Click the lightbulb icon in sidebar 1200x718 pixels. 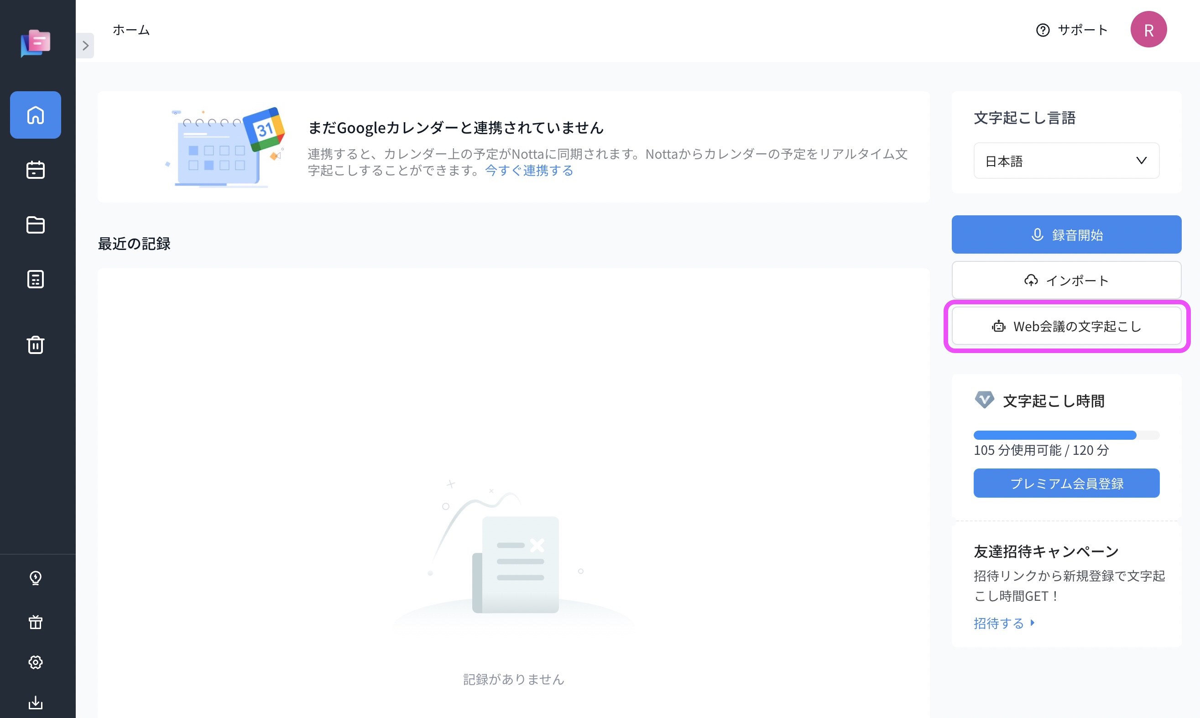36,578
